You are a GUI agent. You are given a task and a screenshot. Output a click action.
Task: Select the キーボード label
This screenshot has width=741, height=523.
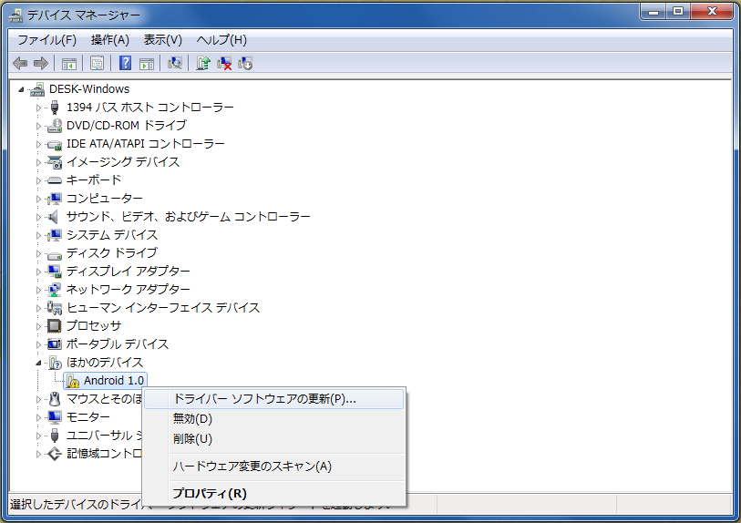click(x=94, y=180)
